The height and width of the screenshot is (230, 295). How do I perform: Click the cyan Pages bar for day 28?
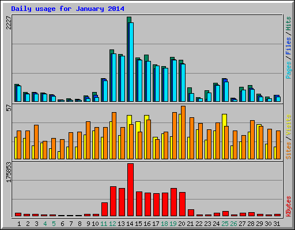click(x=252, y=95)
